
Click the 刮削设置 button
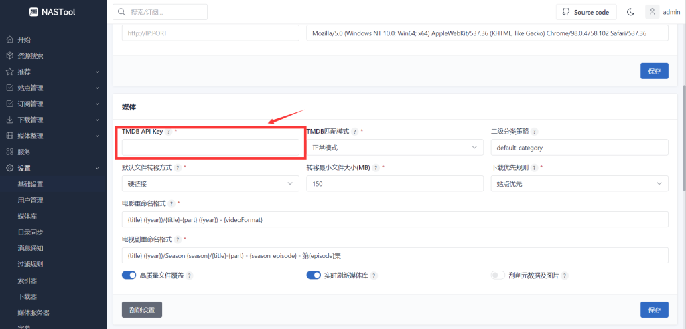coord(141,309)
